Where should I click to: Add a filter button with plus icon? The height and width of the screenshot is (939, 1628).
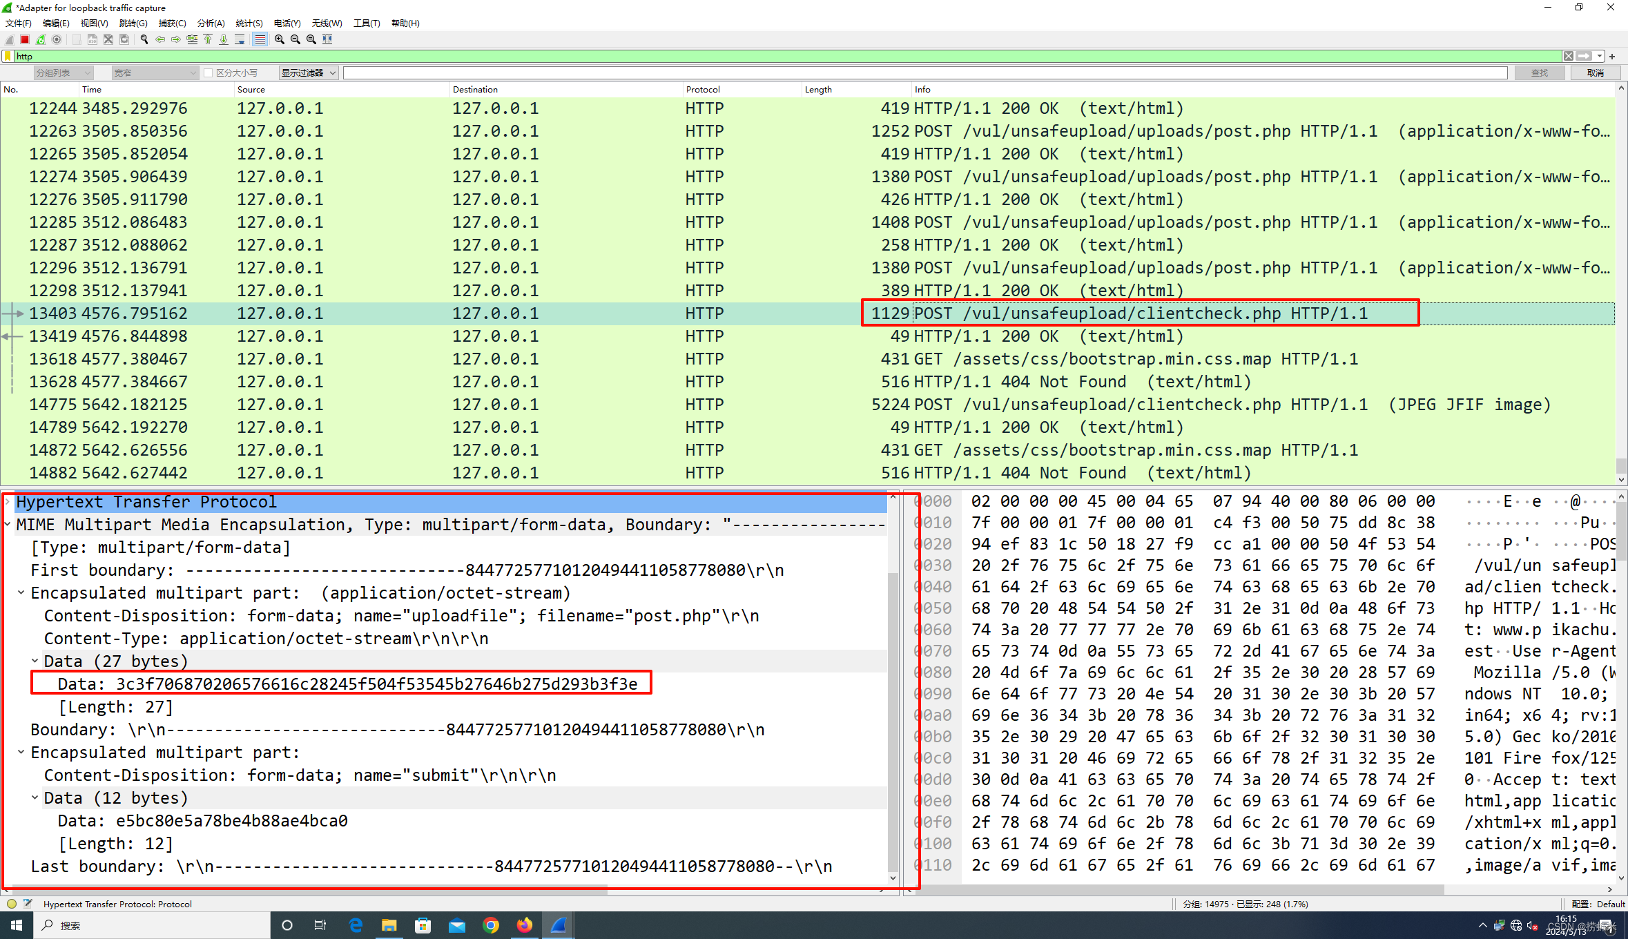pos(1612,57)
